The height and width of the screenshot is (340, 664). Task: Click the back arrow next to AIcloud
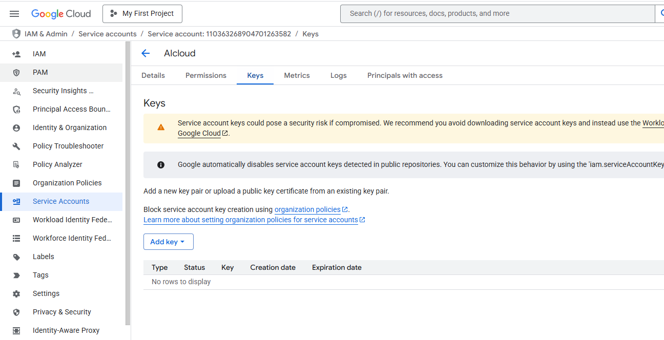click(x=146, y=53)
